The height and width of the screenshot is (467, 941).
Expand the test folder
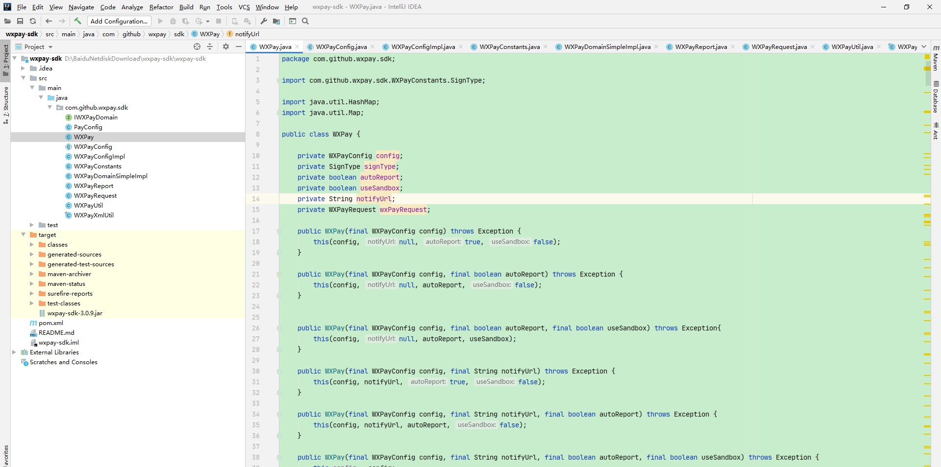click(32, 225)
